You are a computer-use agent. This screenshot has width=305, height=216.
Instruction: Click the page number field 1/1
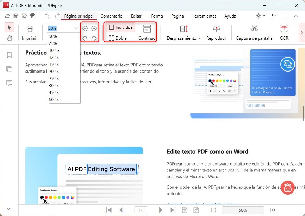[x=141, y=210]
